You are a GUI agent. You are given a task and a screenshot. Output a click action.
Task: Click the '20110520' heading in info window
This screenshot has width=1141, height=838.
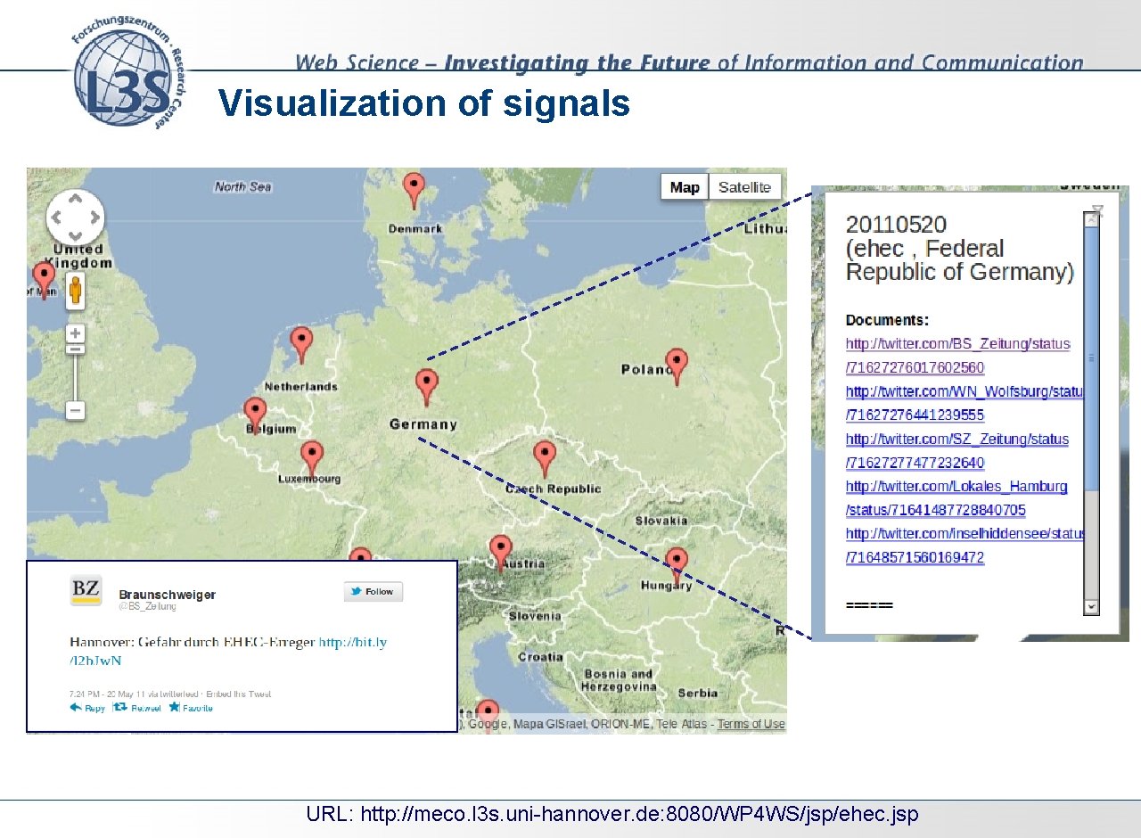(896, 225)
